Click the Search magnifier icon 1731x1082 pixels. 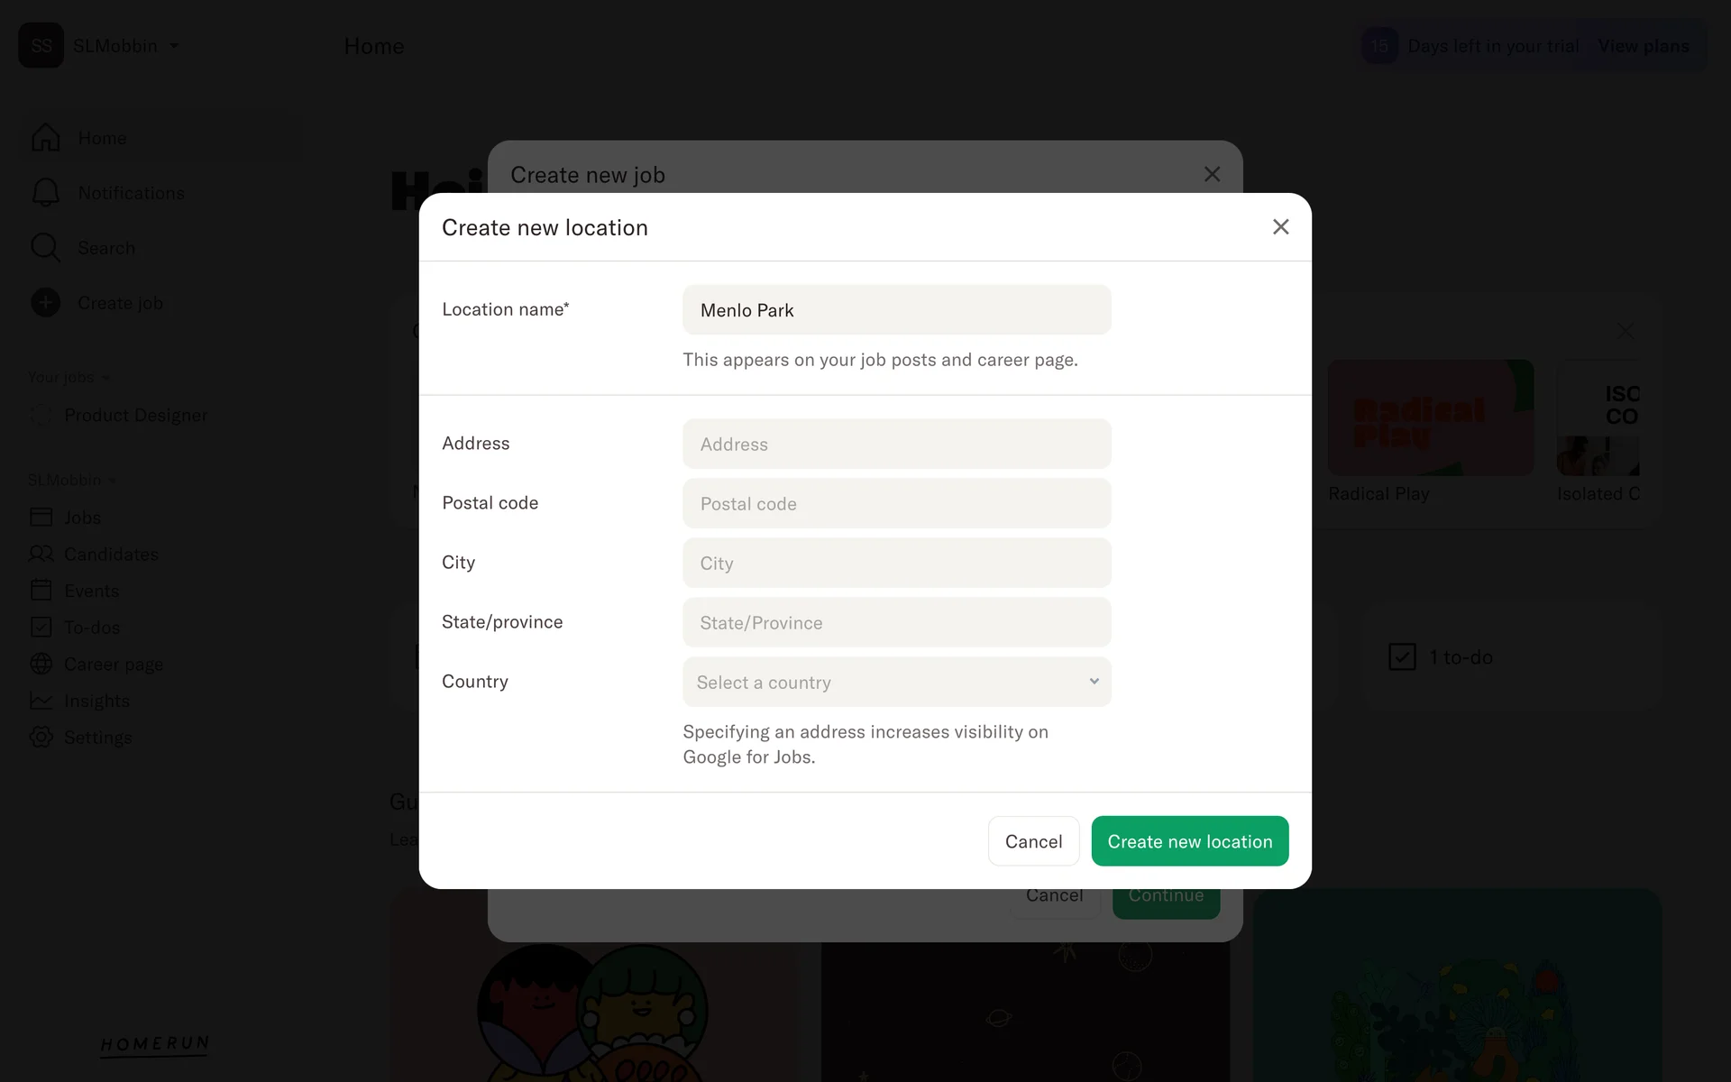pos(45,248)
